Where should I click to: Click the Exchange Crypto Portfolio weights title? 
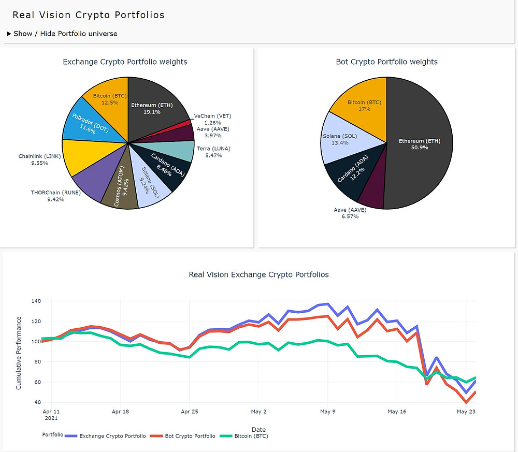click(x=125, y=62)
